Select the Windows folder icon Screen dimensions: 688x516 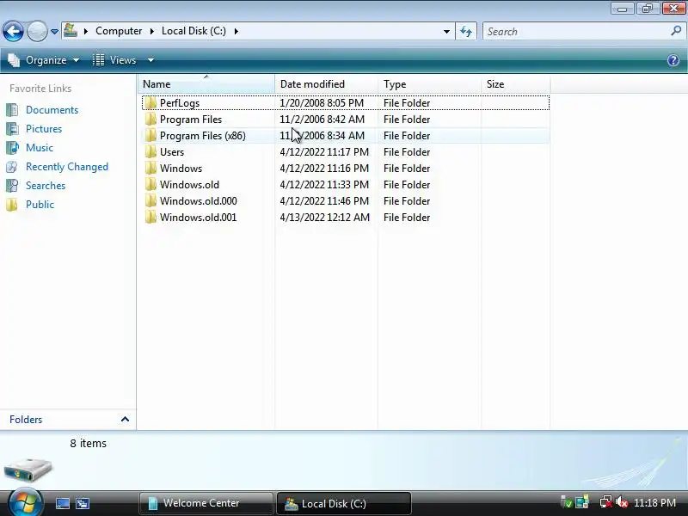[150, 169]
